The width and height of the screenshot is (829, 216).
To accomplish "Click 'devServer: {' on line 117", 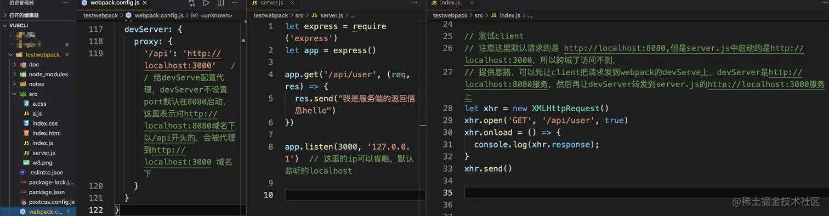I will [x=153, y=29].
